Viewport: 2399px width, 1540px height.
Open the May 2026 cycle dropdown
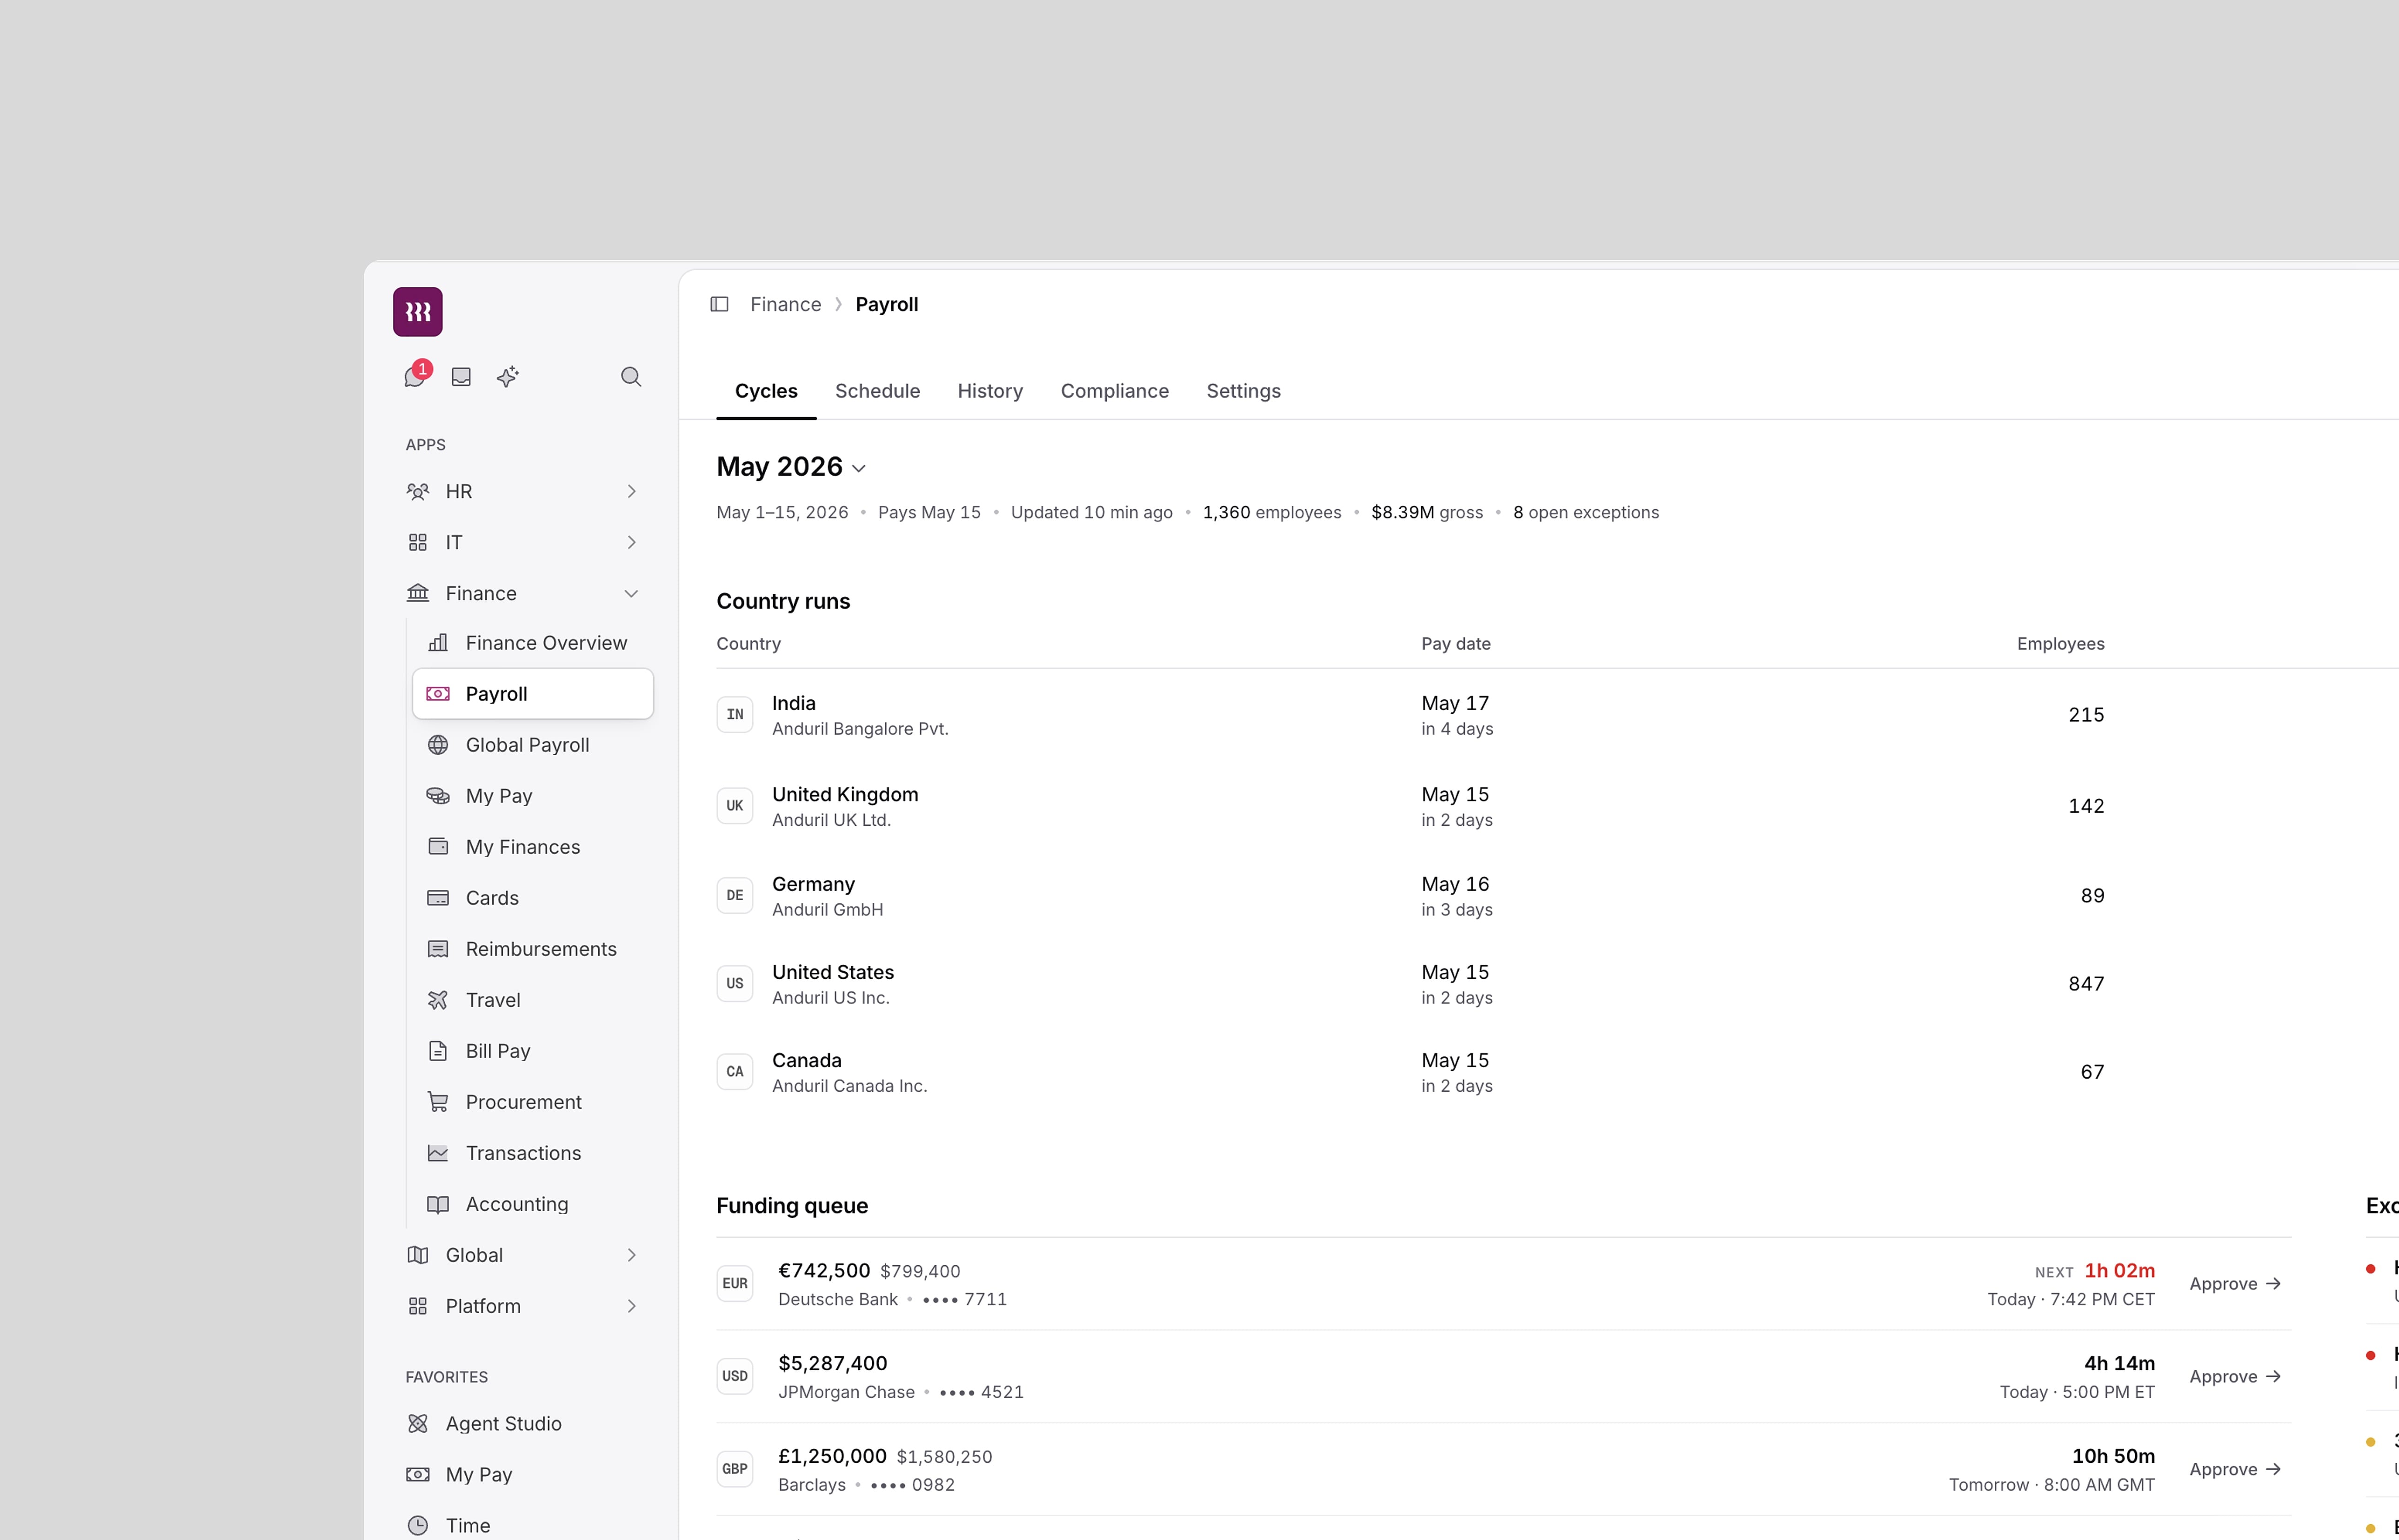pos(791,467)
